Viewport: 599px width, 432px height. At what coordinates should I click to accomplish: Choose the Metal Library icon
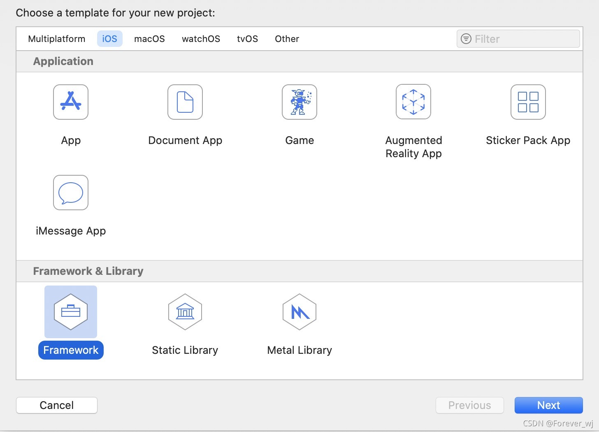[x=299, y=312]
